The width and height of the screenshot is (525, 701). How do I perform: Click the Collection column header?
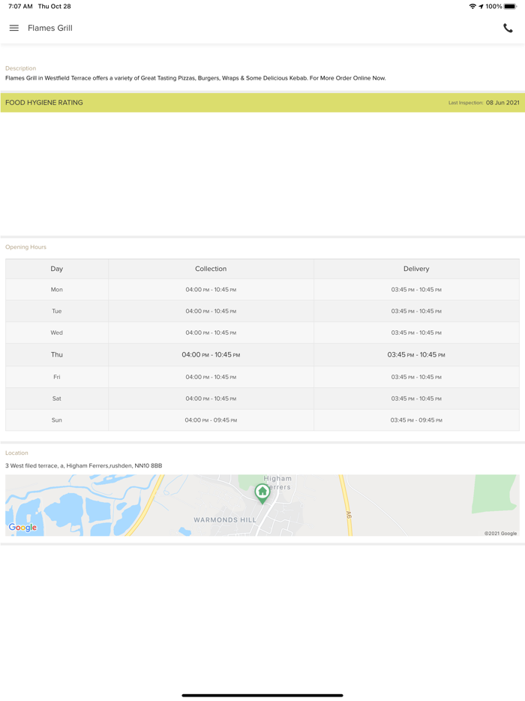pos(211,269)
